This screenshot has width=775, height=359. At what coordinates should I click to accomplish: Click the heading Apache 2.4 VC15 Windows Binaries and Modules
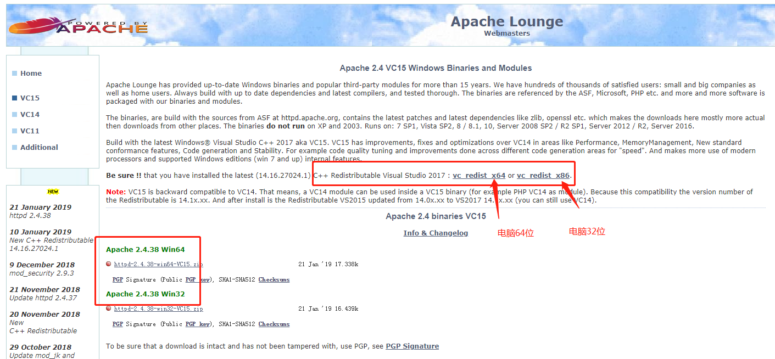(436, 68)
